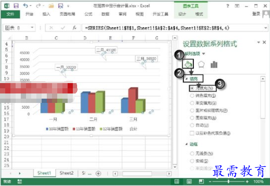Select the No line (无线条) border radio button

pyautogui.click(x=192, y=153)
